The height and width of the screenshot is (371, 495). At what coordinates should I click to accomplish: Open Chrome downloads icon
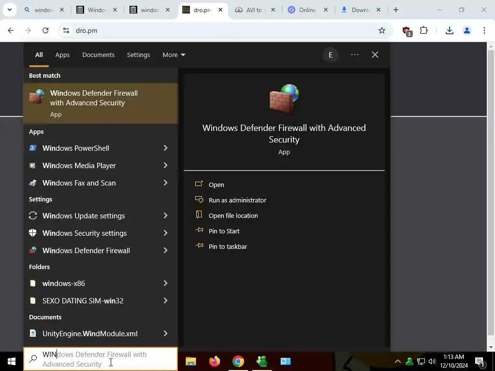tap(449, 30)
